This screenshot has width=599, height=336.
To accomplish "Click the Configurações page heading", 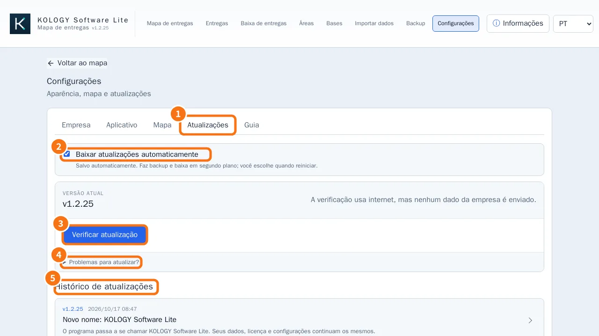I will pyautogui.click(x=74, y=82).
